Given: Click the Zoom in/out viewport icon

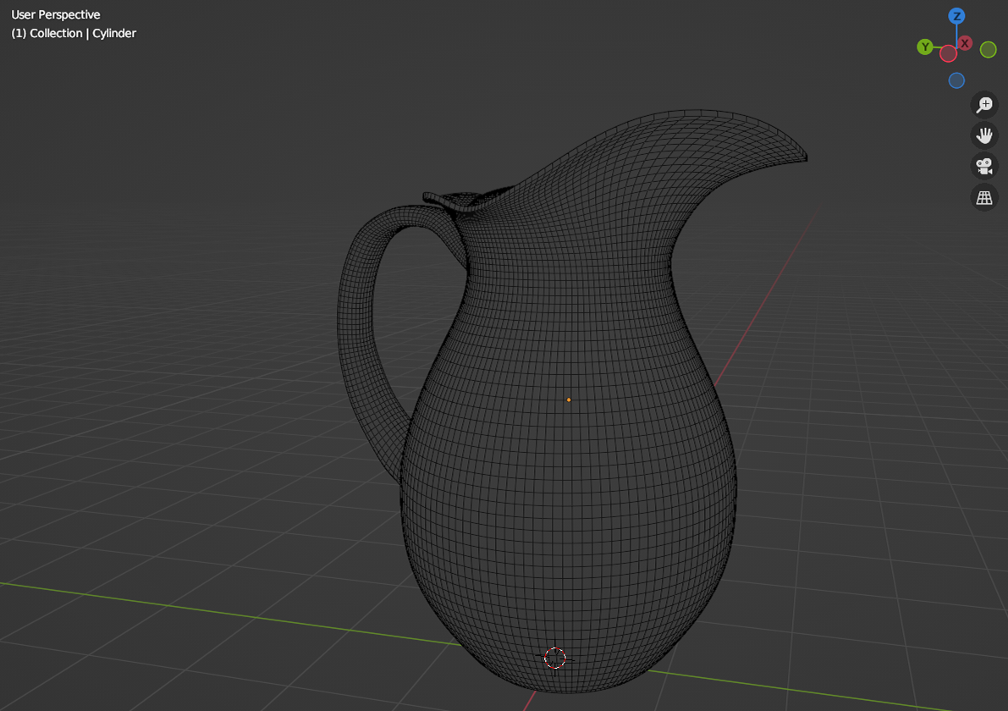Looking at the screenshot, I should [984, 105].
